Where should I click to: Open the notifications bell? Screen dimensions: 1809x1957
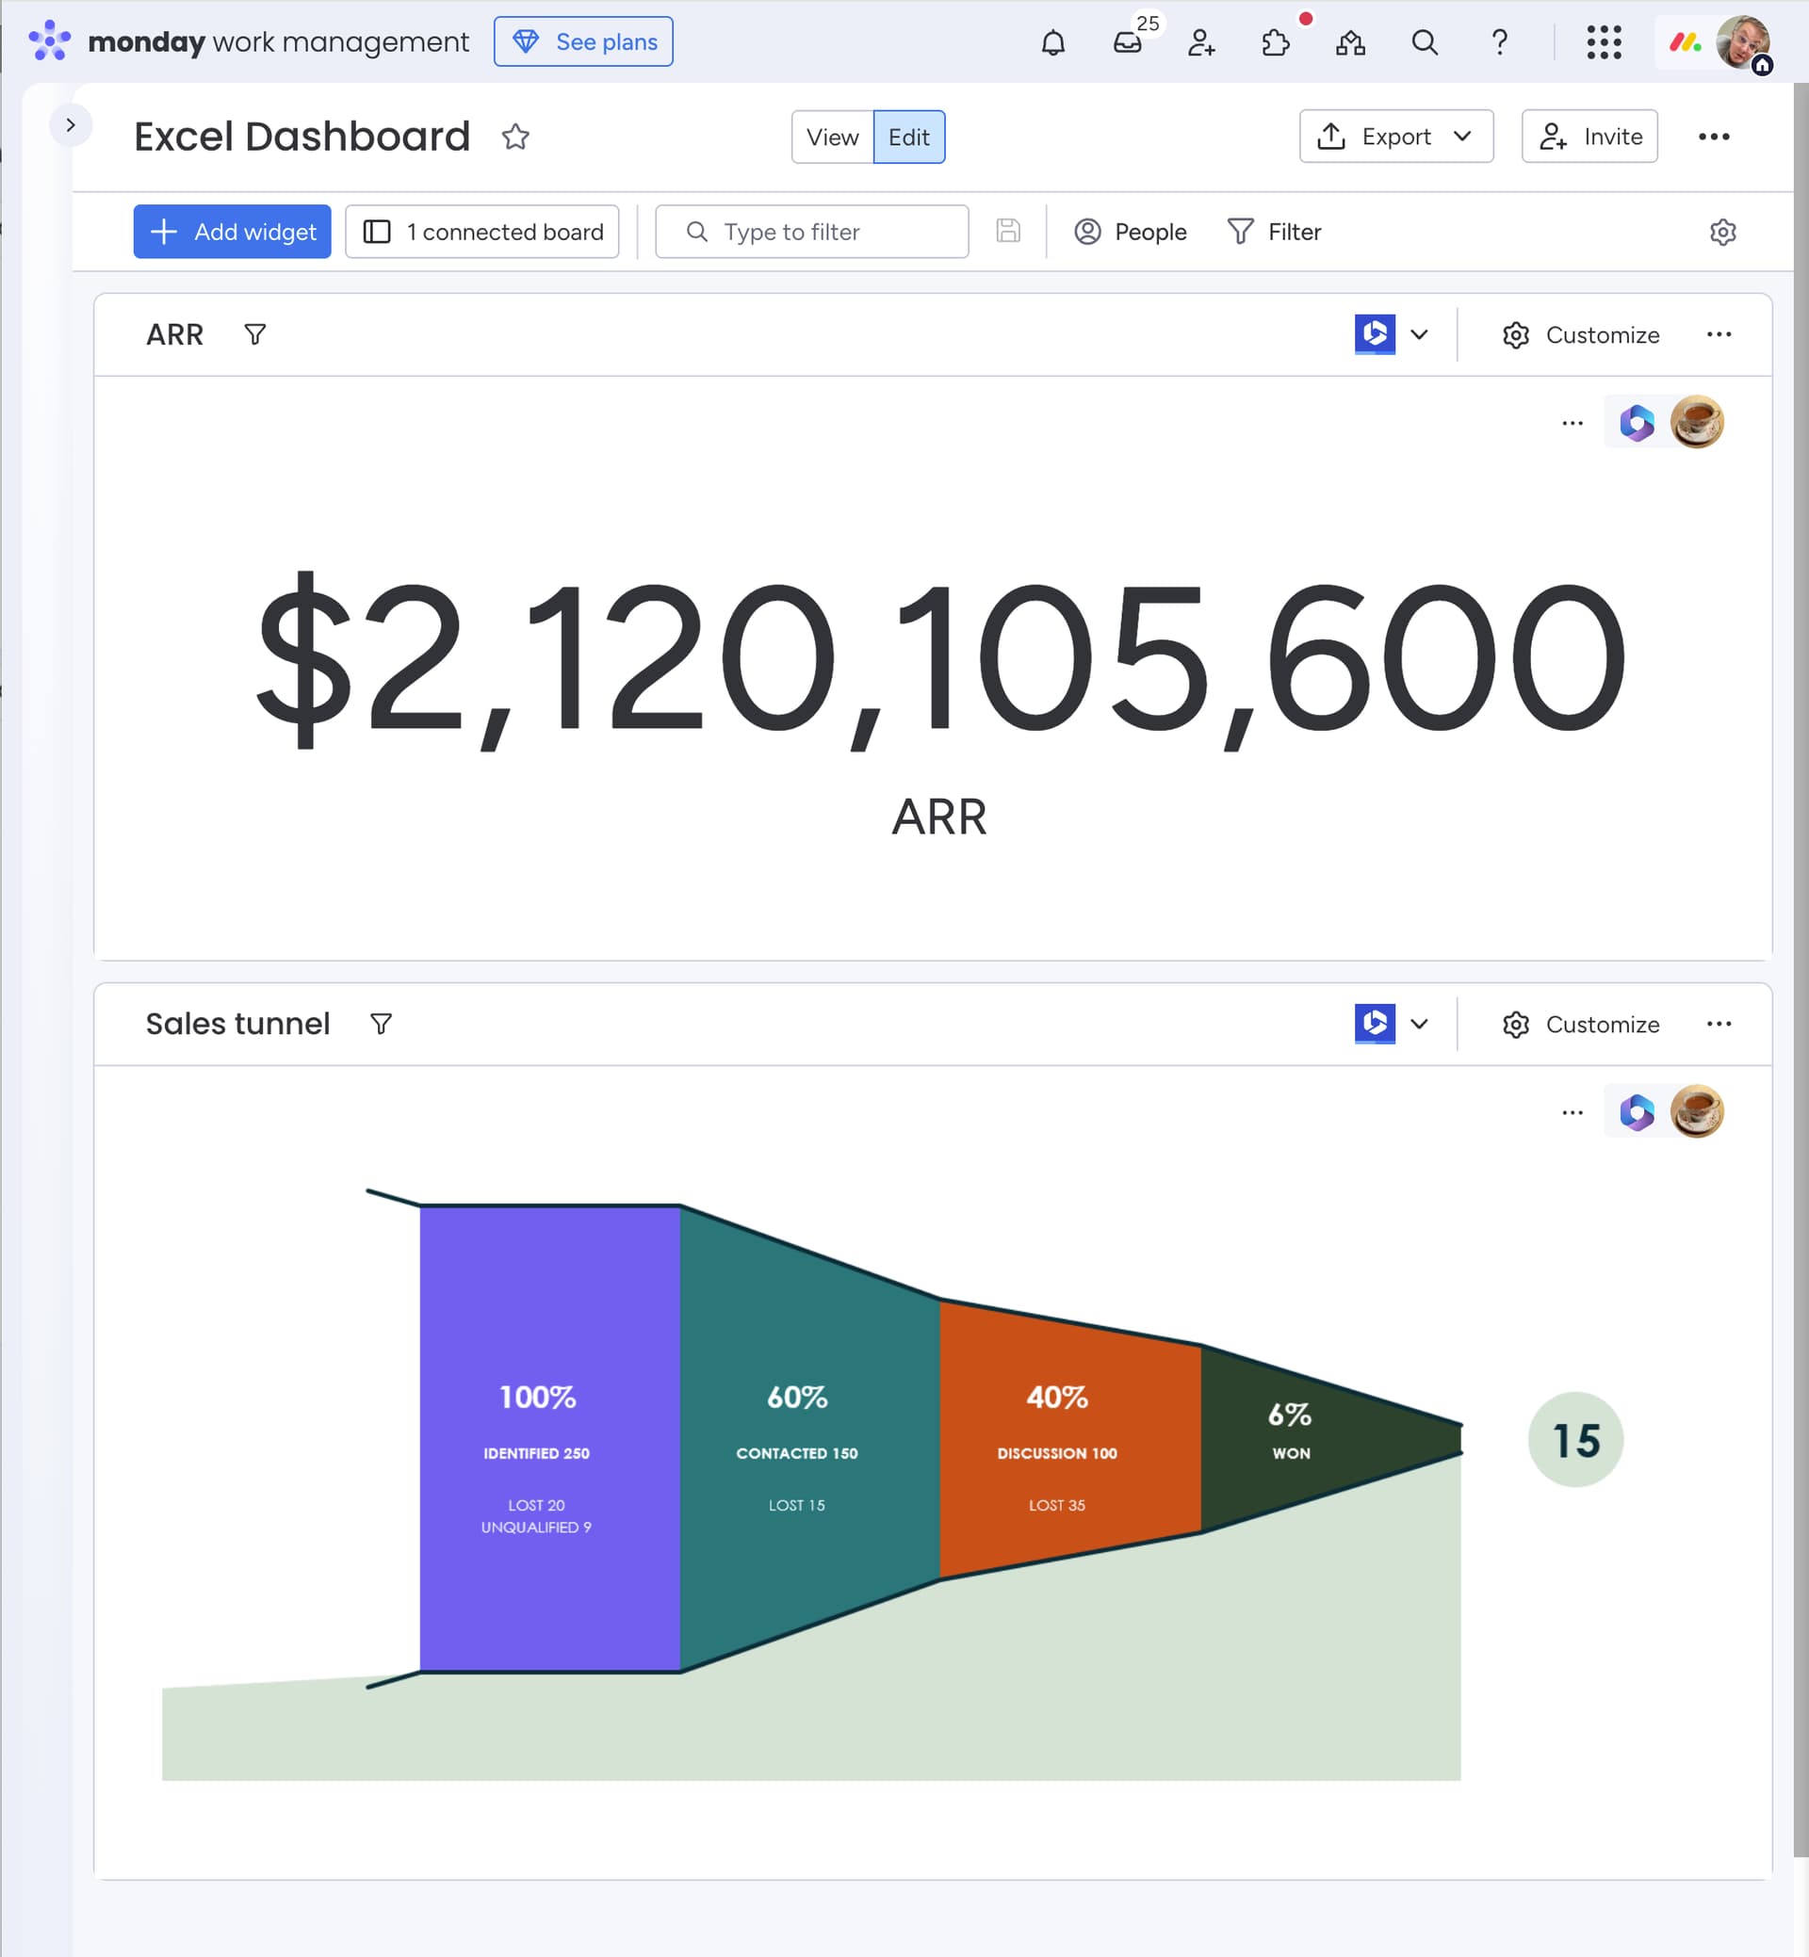(x=1052, y=42)
